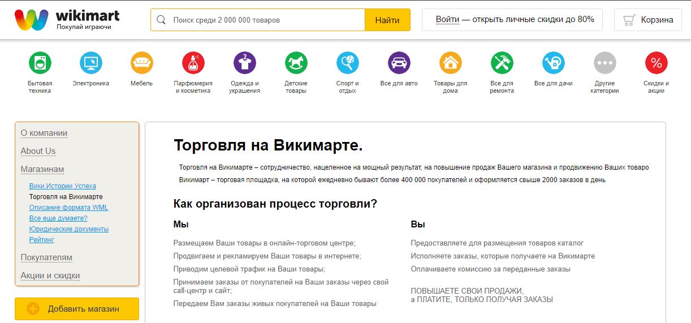The height and width of the screenshot is (323, 691).
Task: Open Мебель category icon
Action: coord(142,62)
